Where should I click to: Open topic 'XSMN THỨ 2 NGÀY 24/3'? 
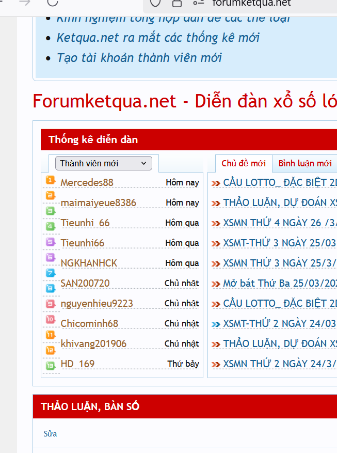280,364
